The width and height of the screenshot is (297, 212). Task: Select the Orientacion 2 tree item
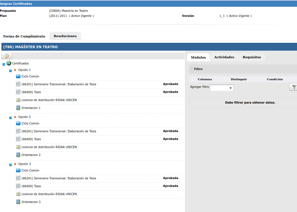[x=31, y=155]
